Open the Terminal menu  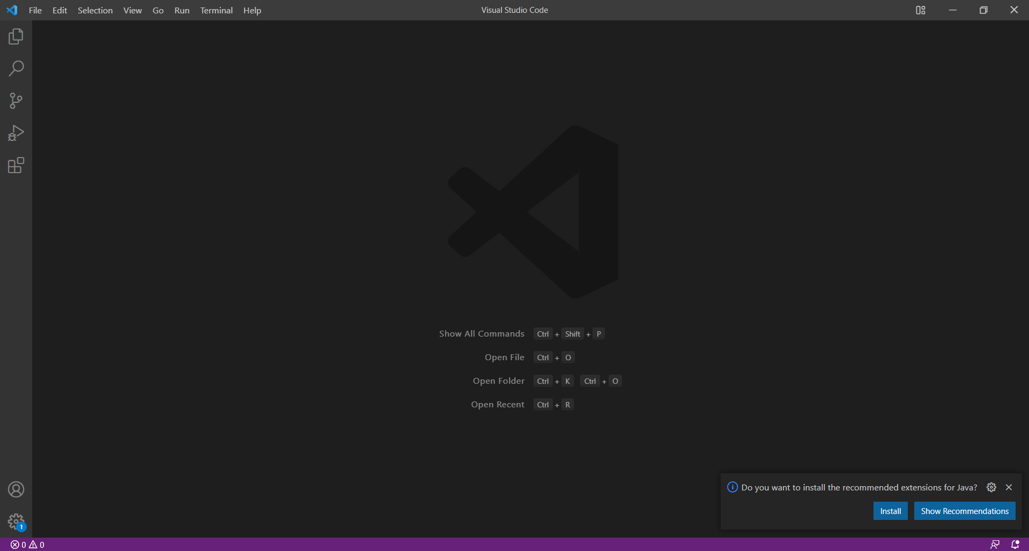[x=216, y=10]
